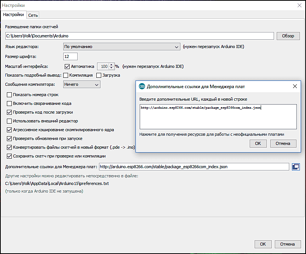Click the sketchbook folder path field

coord(139,36)
